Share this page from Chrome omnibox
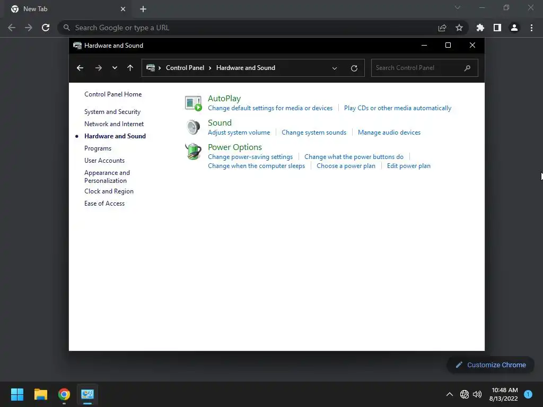This screenshot has width=543, height=407. coord(442,28)
